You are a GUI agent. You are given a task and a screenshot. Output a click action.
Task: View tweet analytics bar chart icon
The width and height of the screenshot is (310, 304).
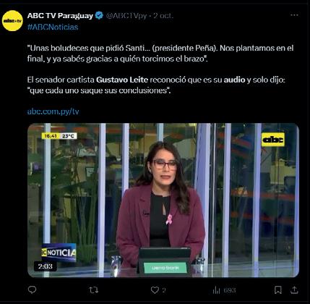(216, 290)
